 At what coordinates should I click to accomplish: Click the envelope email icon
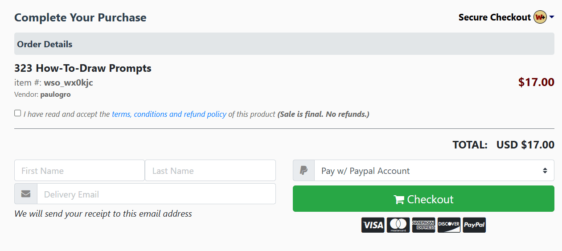click(x=26, y=194)
